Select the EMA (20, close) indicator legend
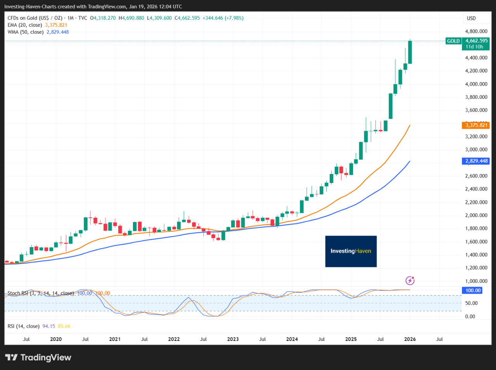The image size is (496, 370). [25, 25]
